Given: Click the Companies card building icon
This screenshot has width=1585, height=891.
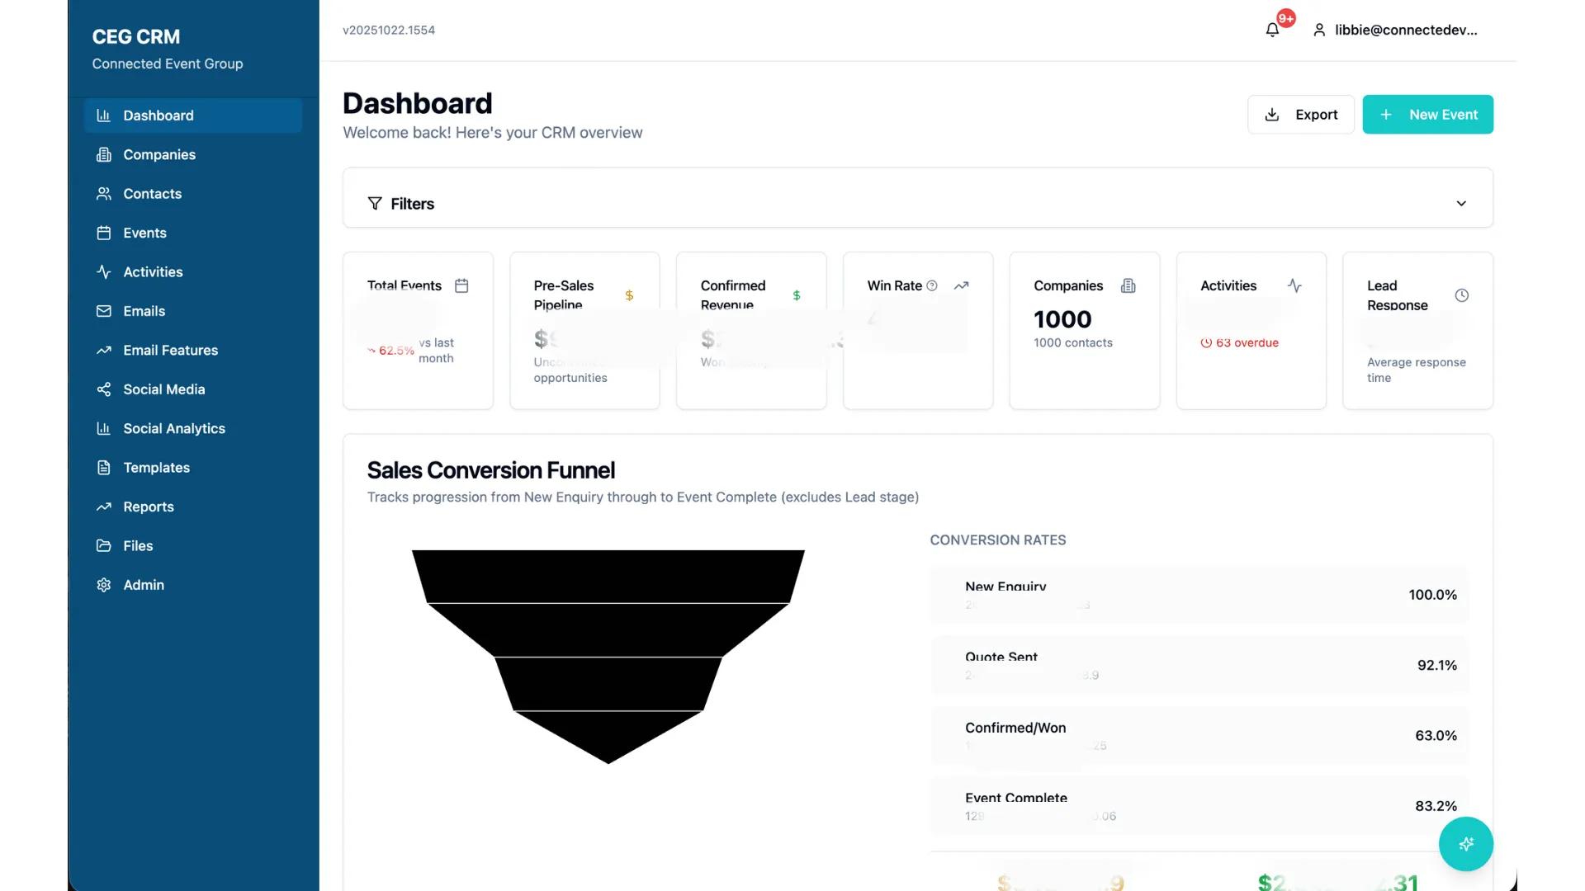Looking at the screenshot, I should click(1128, 285).
